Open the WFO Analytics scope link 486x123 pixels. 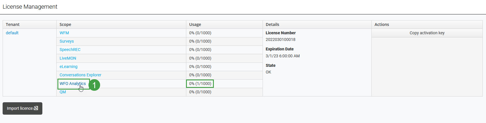(x=73, y=84)
